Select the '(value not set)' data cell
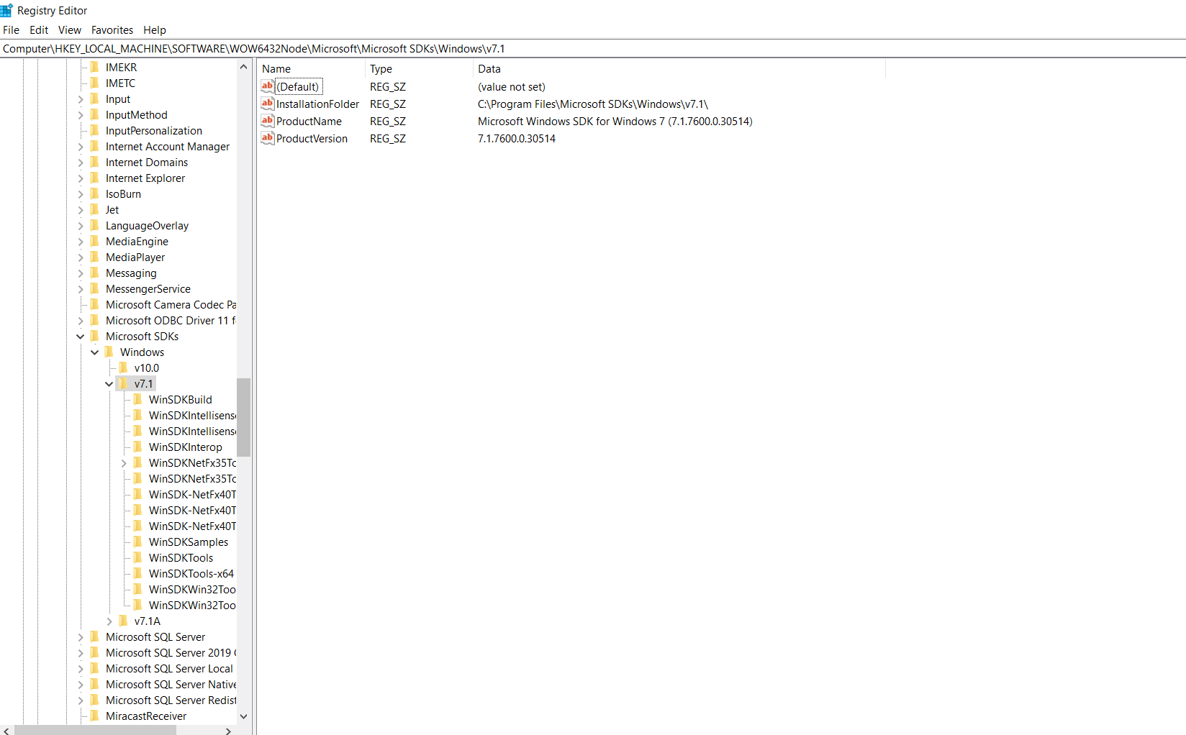Viewport: 1186px width, 735px height. pos(512,87)
